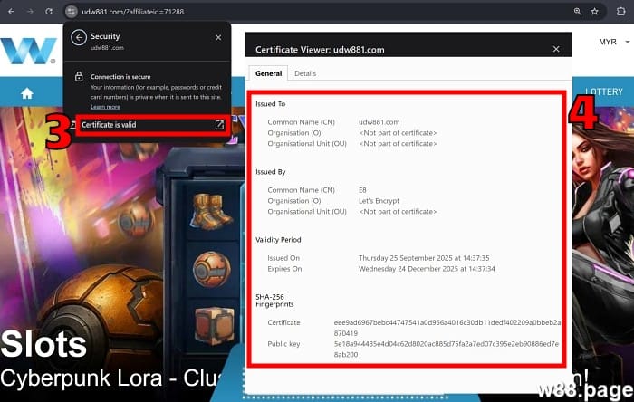Click the Issued To section heading

click(x=271, y=104)
